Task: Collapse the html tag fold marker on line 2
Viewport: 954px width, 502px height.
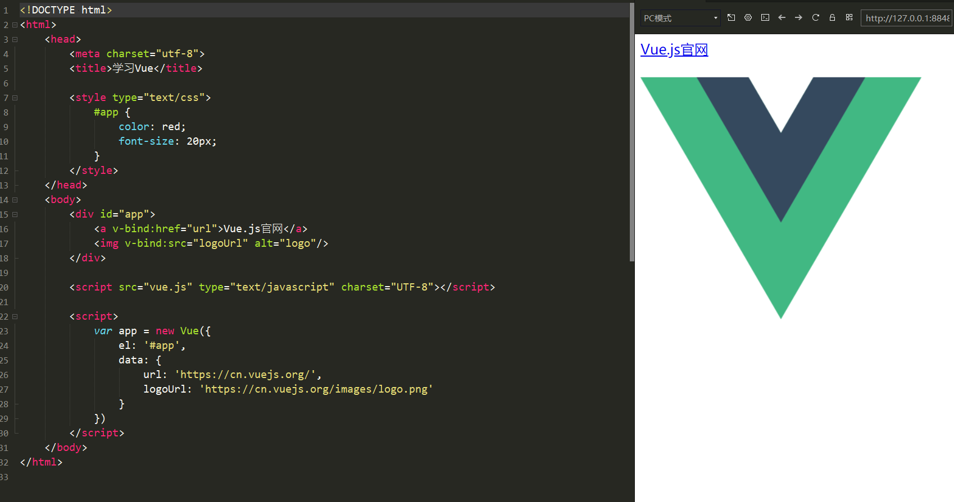Action: [x=15, y=25]
